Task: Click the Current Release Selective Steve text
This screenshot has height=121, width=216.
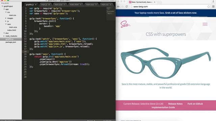Action: (x=143, y=104)
